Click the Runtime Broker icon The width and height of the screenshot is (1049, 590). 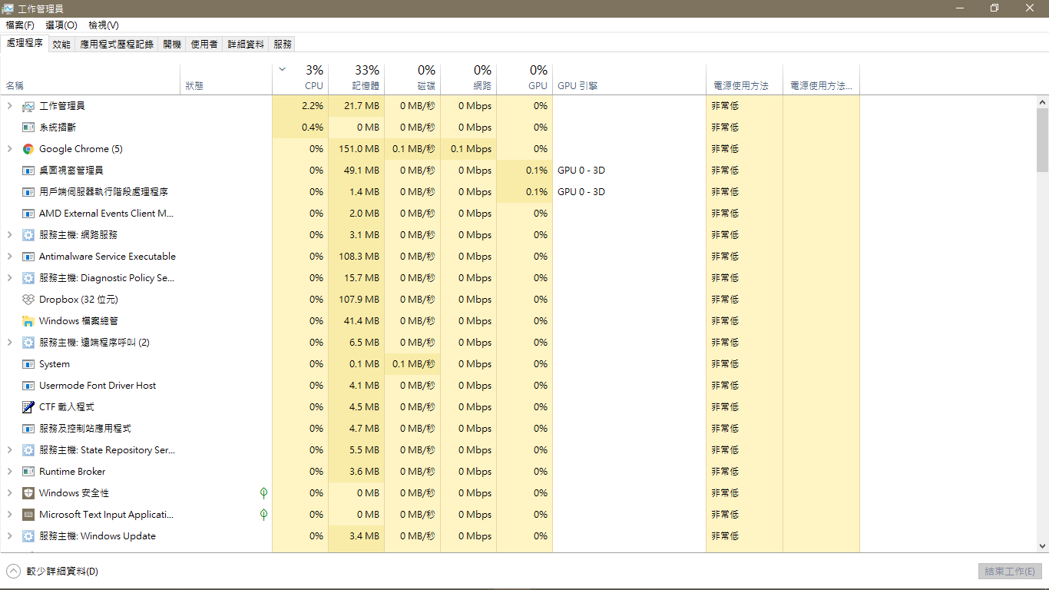click(28, 472)
